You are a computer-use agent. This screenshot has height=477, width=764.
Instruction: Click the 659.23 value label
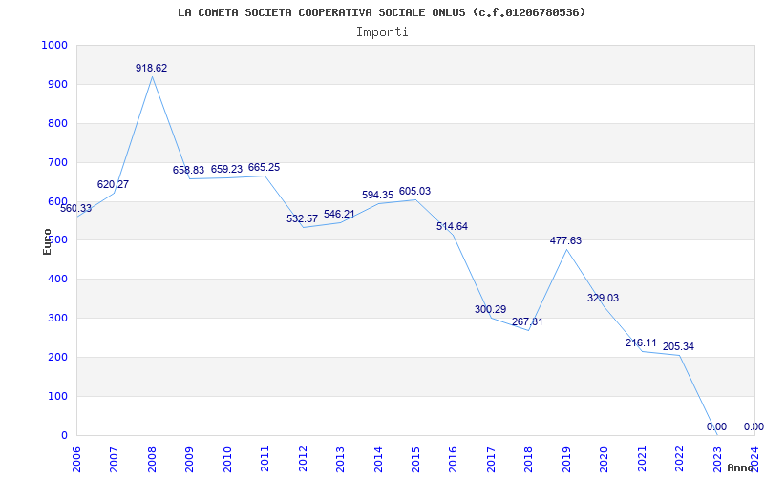226,169
